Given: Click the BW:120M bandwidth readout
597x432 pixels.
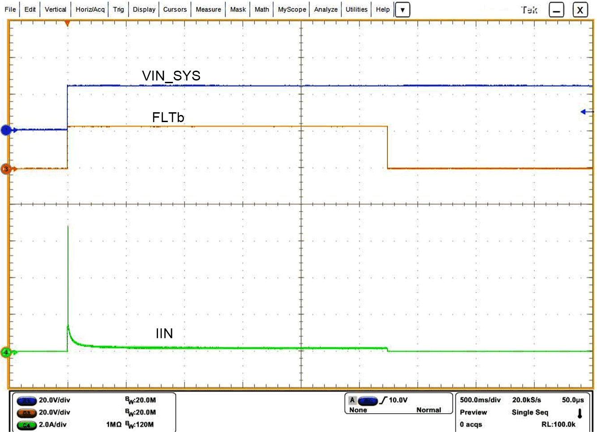Looking at the screenshot, I should [x=139, y=424].
